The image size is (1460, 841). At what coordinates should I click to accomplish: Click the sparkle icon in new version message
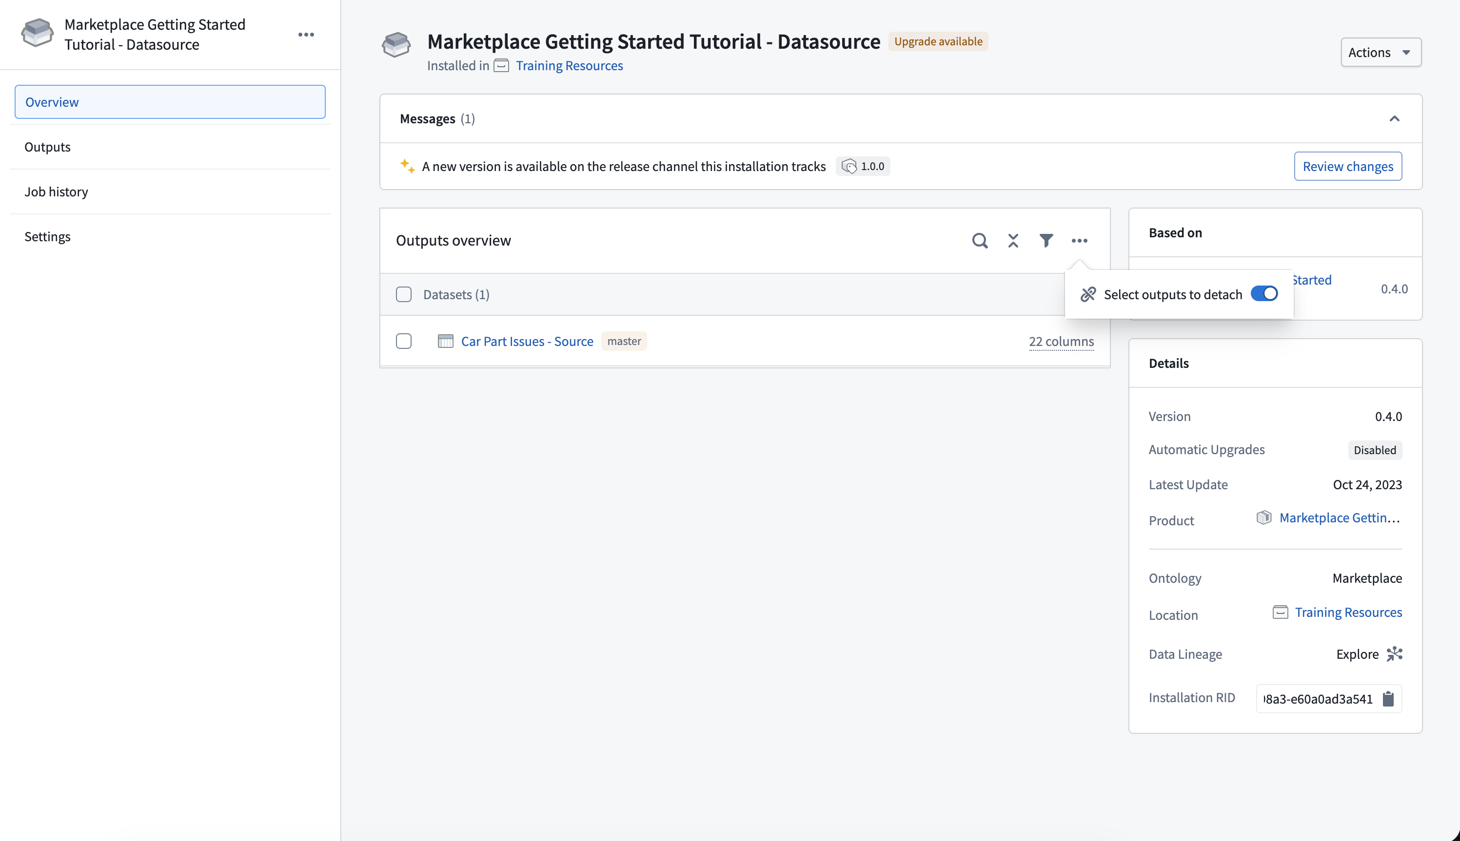click(x=408, y=166)
